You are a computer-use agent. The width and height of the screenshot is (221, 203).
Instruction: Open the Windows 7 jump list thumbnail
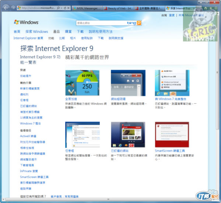pyautogui.click(x=172, y=83)
